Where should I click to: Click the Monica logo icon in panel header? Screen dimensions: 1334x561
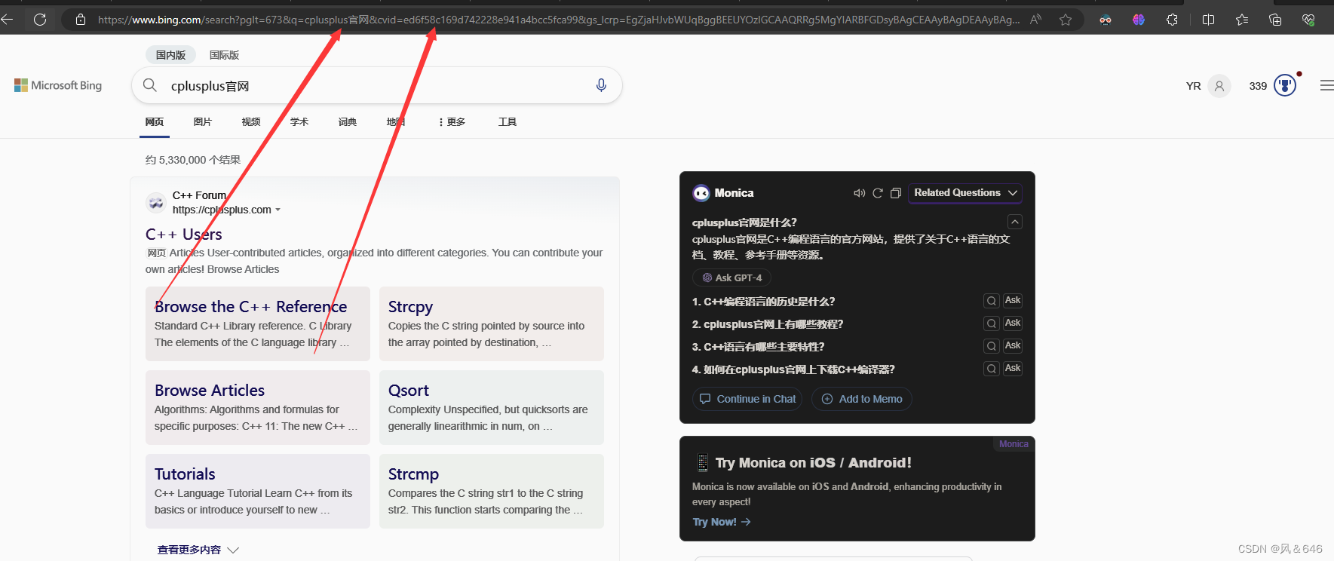[701, 193]
